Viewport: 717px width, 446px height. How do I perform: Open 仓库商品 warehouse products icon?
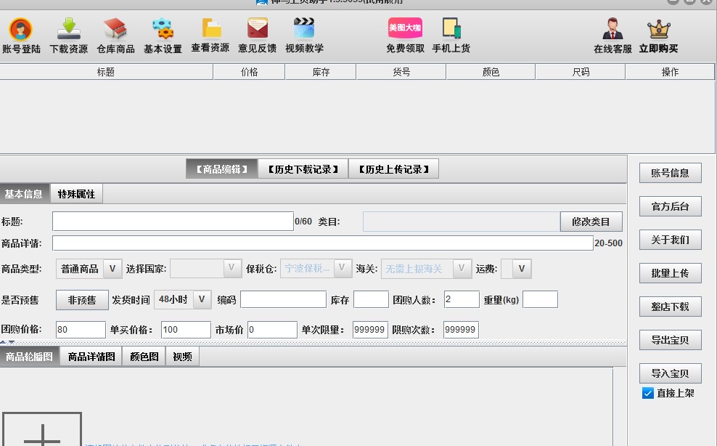point(115,31)
